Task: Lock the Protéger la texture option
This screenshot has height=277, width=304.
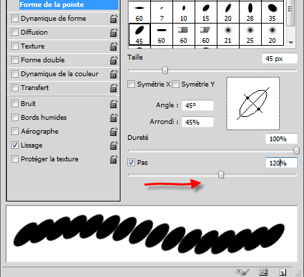Action: click(114, 159)
